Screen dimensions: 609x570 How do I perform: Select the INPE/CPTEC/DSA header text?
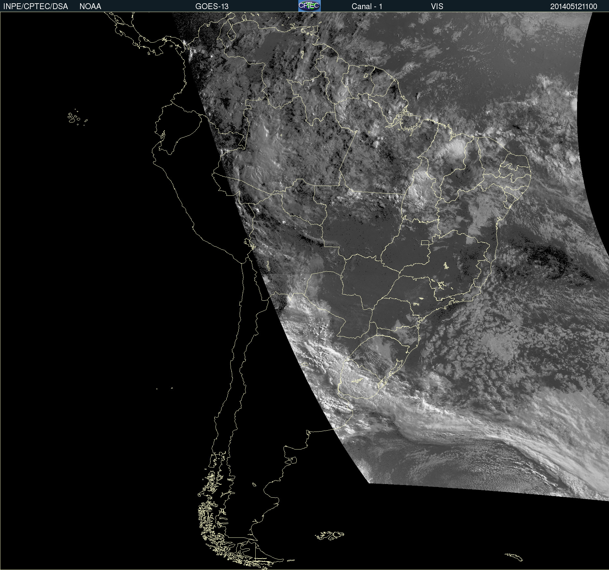pyautogui.click(x=35, y=7)
